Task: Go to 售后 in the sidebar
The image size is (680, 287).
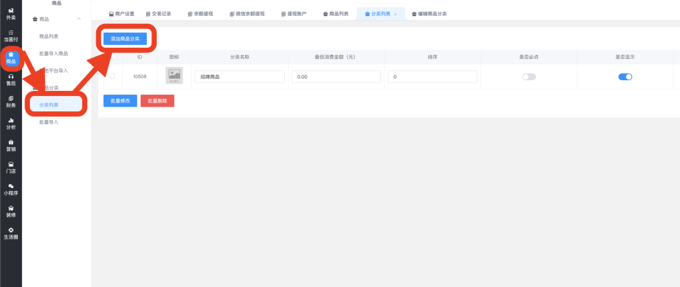Action: point(11,80)
